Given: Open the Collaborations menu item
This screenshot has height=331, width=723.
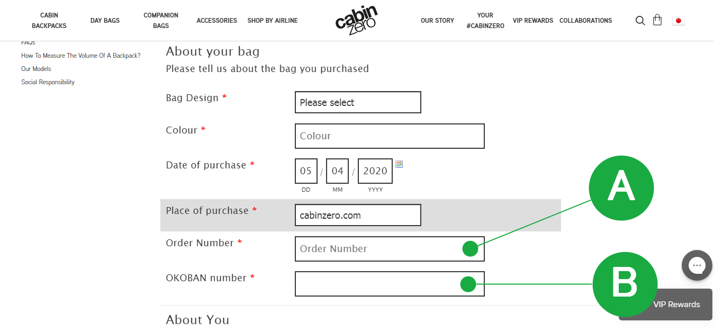Looking at the screenshot, I should (585, 21).
